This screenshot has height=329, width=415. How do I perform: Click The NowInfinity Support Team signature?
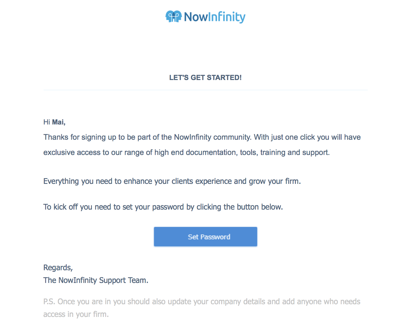tap(96, 280)
